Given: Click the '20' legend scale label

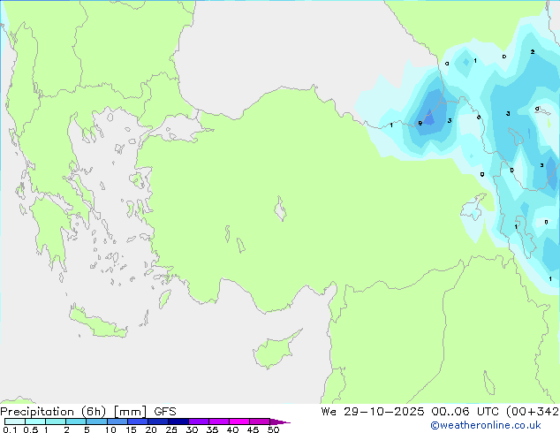Looking at the screenshot, I should (x=151, y=429).
